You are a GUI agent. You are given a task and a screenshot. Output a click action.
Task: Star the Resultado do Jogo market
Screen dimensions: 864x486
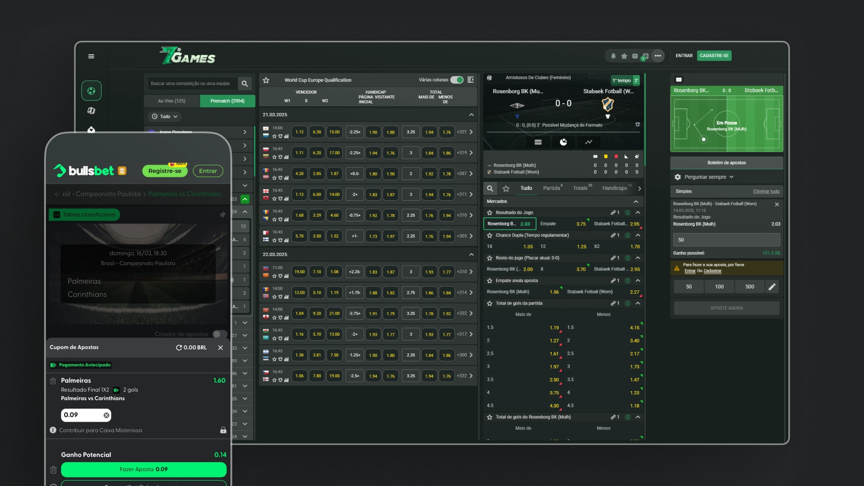490,212
